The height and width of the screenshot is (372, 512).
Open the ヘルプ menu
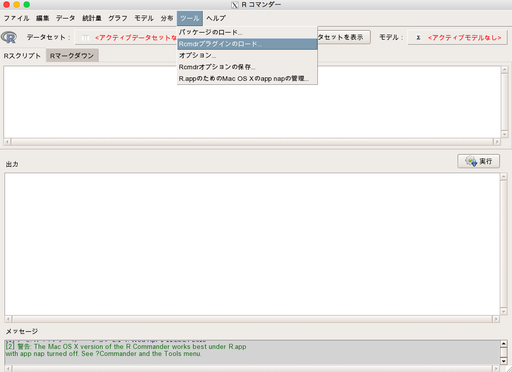pyautogui.click(x=216, y=18)
